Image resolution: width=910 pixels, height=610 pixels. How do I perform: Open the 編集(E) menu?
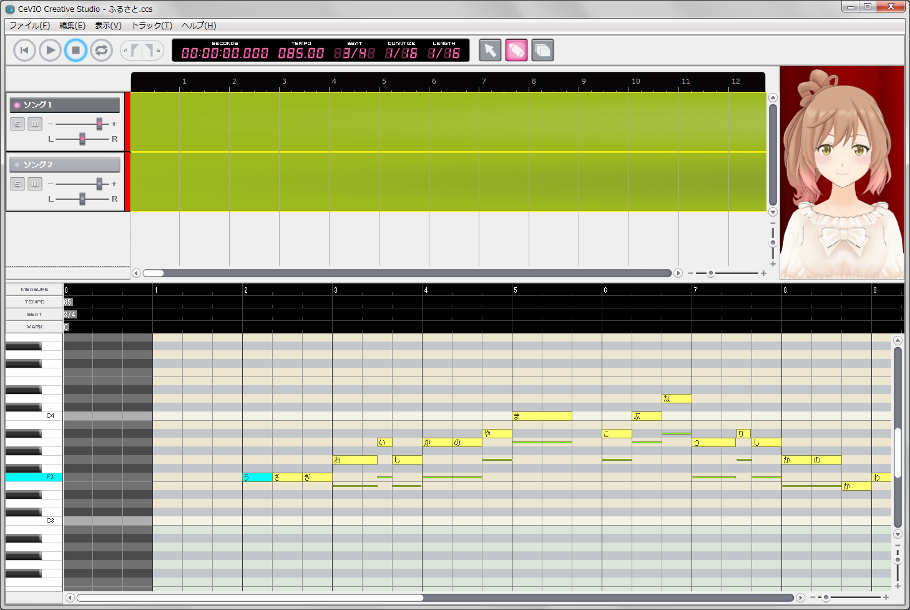click(72, 26)
